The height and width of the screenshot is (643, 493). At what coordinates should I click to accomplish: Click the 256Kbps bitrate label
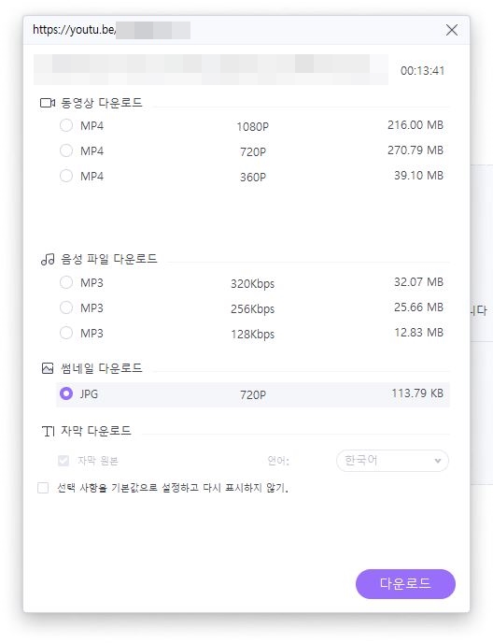(x=252, y=308)
